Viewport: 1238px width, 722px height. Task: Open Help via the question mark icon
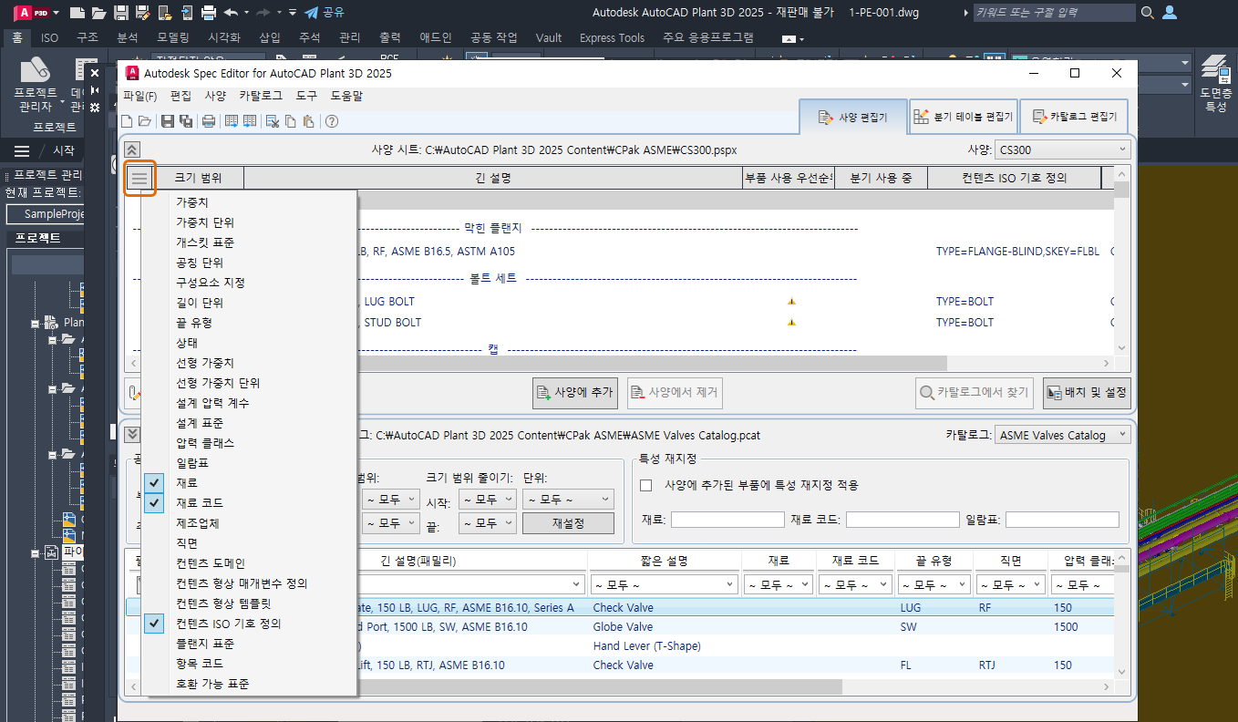pos(332,121)
